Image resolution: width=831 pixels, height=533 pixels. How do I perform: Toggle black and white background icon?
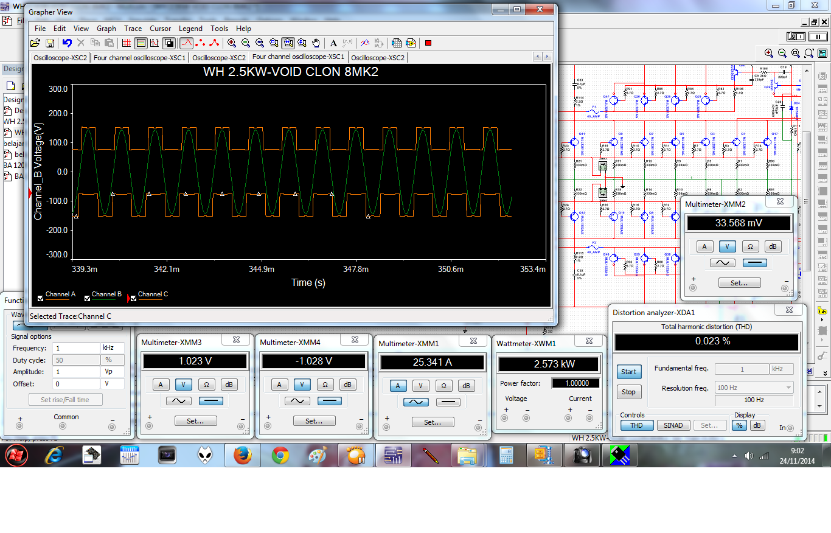[x=169, y=43]
